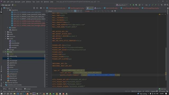Toggle Words option in find bar
This screenshot has height=95, width=169.
click(x=78, y=11)
